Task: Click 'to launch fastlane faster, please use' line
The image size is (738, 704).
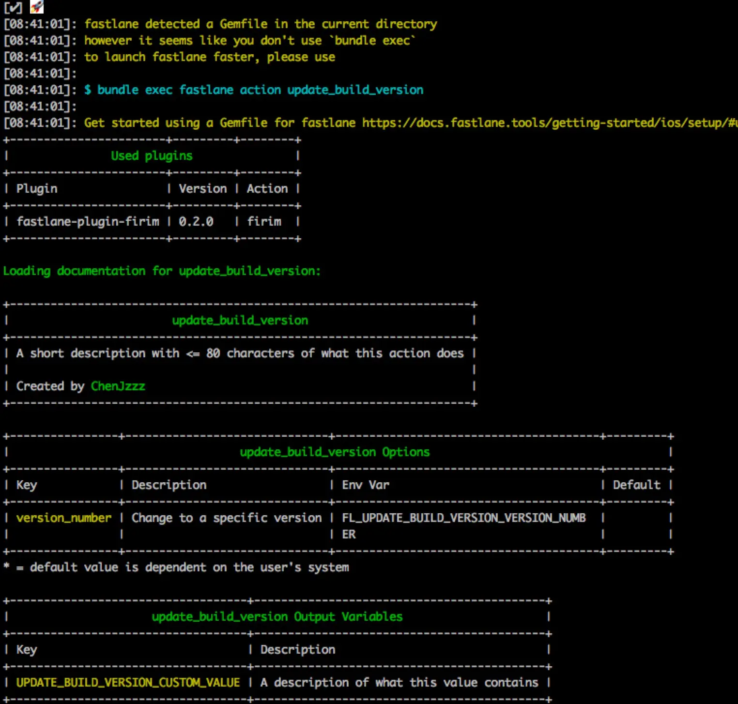Action: (210, 57)
